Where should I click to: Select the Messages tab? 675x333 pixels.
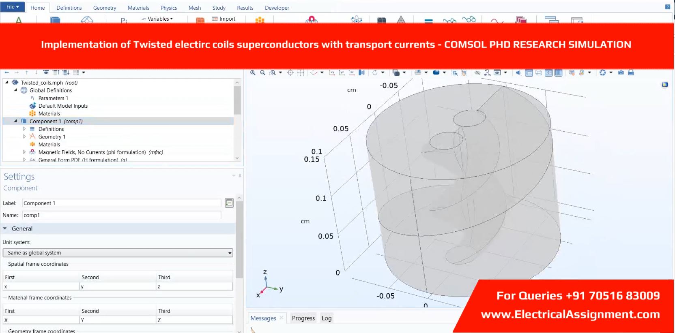(x=263, y=318)
